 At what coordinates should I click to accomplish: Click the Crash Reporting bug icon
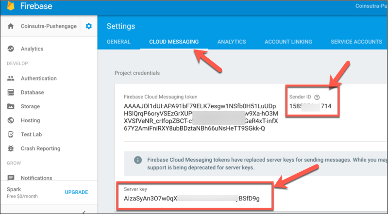coord(11,148)
